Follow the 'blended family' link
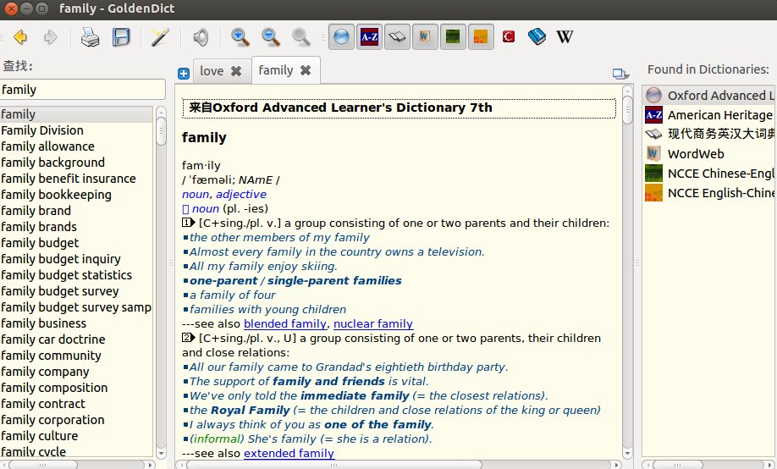This screenshot has height=469, width=777. 285,323
